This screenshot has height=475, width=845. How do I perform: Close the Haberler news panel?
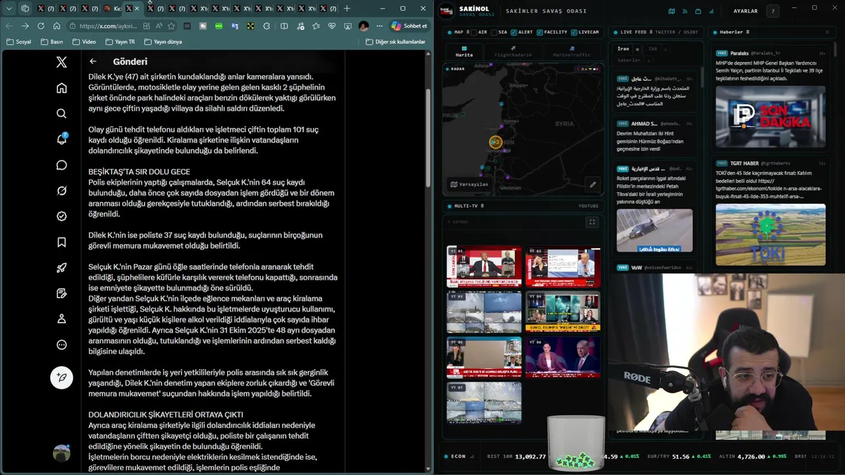pos(827,32)
